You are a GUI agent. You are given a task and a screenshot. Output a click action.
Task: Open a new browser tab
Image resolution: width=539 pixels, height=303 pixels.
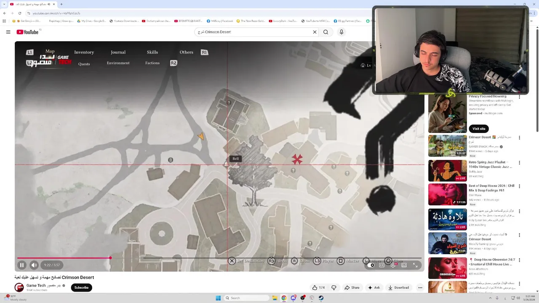pos(61,4)
